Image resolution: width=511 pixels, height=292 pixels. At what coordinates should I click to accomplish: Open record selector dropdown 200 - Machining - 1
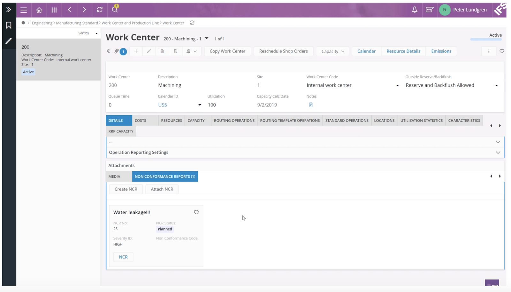click(207, 39)
